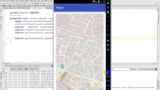Switch to AndroidManifest.xml editor tab
The image size is (160, 90).
point(23,8)
